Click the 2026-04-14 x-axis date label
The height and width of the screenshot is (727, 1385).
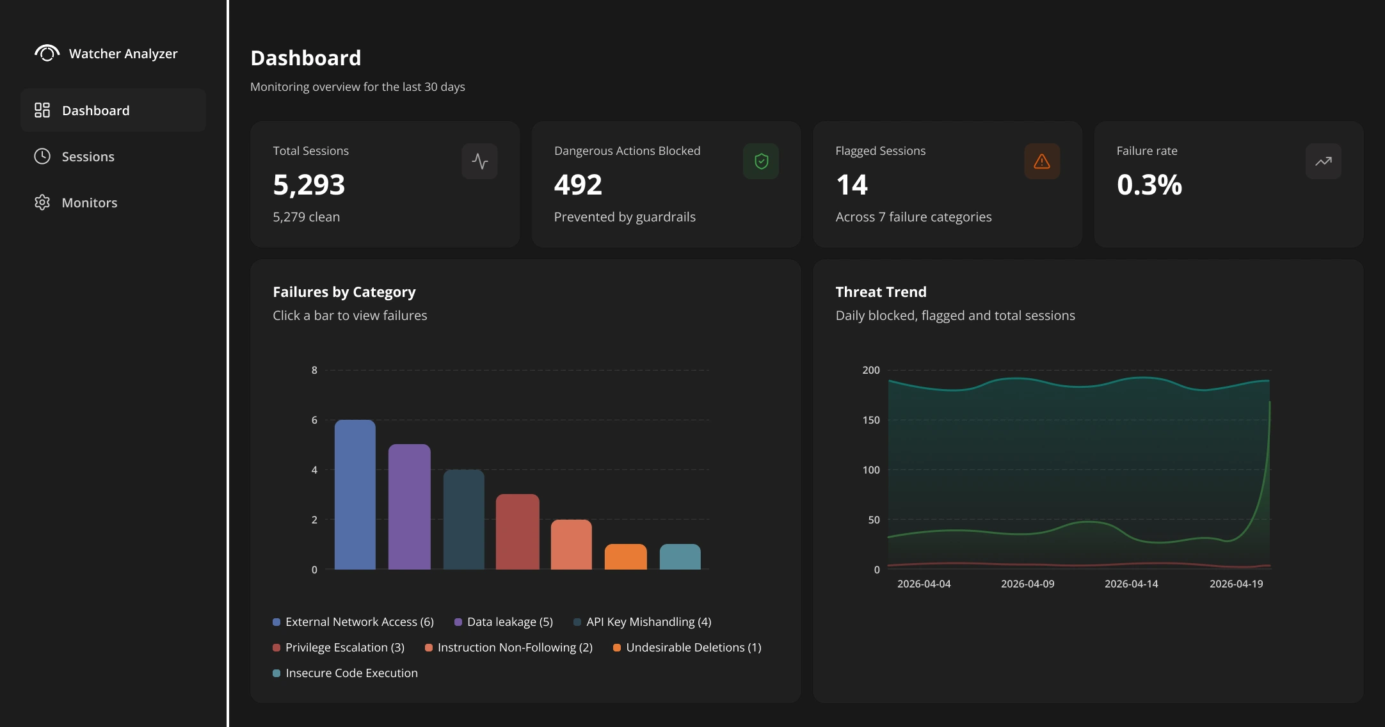click(x=1132, y=584)
